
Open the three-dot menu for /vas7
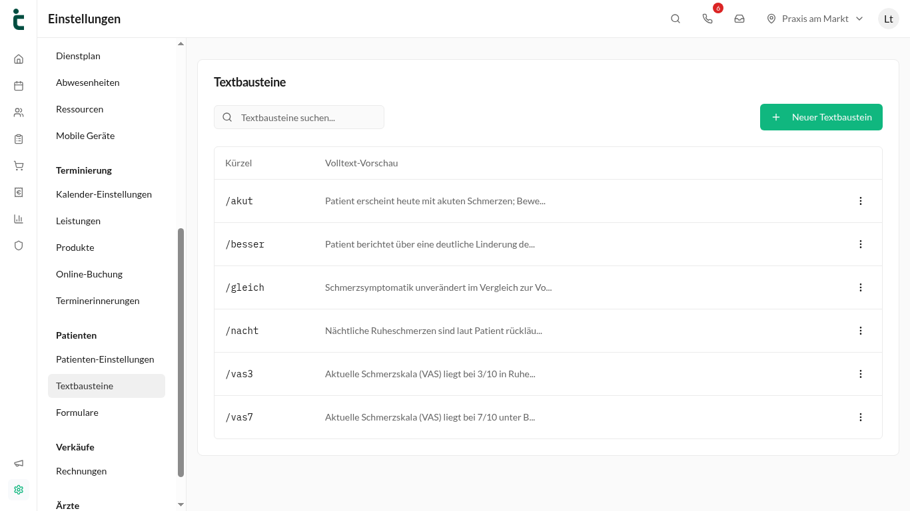(861, 417)
